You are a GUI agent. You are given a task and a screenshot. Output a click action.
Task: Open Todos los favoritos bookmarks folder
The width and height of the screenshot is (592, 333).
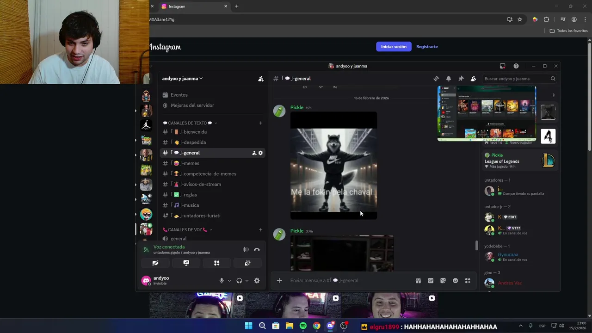pos(568,31)
